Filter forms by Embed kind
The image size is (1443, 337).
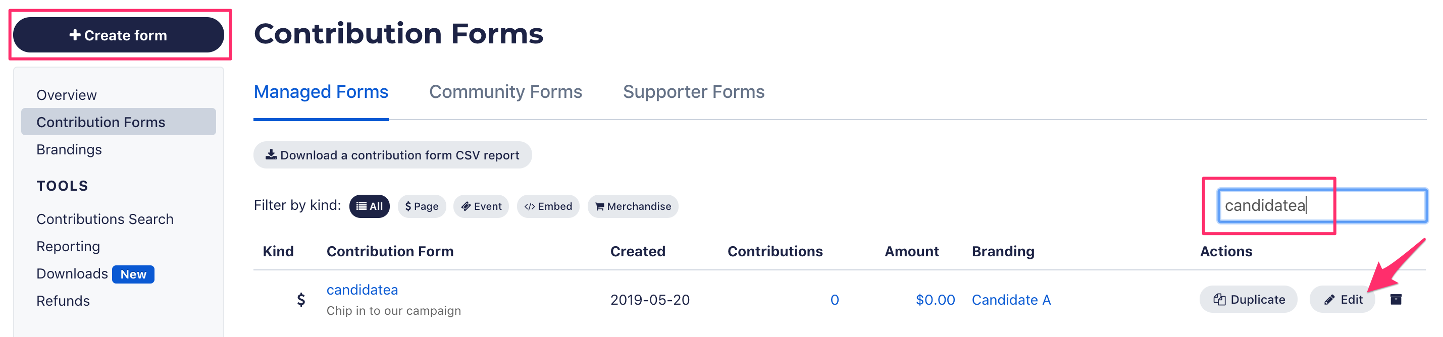pos(548,206)
